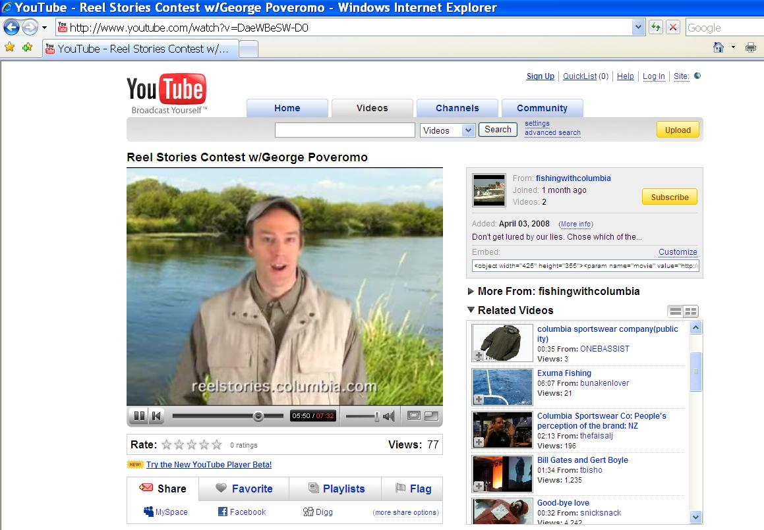Click the yellow Upload button

tap(678, 130)
